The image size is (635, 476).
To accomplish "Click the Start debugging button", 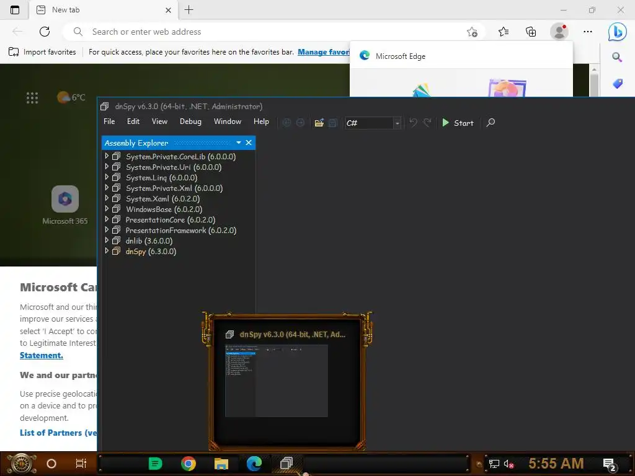I will pos(458,123).
